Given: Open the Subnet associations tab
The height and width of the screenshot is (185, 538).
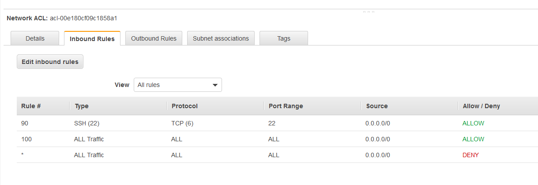Looking at the screenshot, I should point(221,38).
